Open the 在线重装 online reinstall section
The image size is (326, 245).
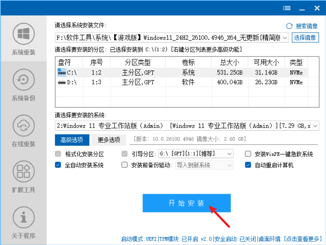tap(24, 131)
